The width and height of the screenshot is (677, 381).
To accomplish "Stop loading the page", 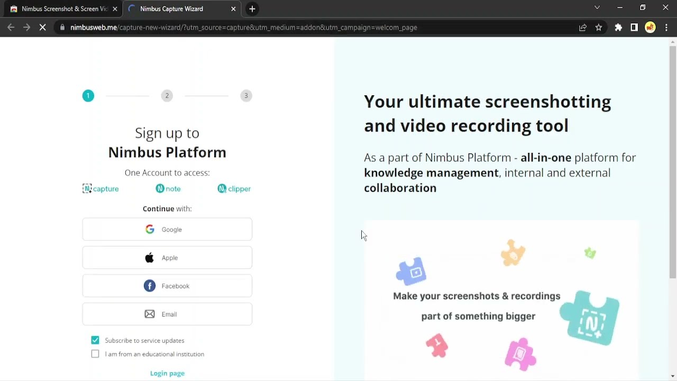I will click(x=42, y=28).
